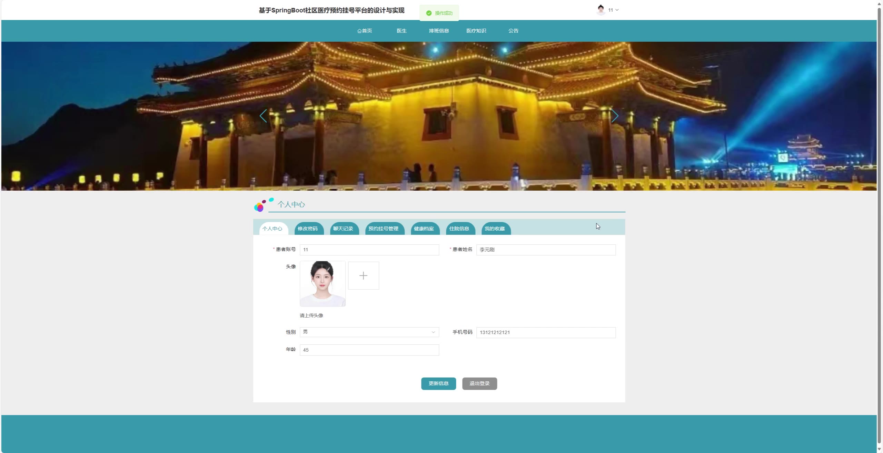The image size is (883, 453).
Task: Open the 排班信息 menu item
Action: click(439, 31)
